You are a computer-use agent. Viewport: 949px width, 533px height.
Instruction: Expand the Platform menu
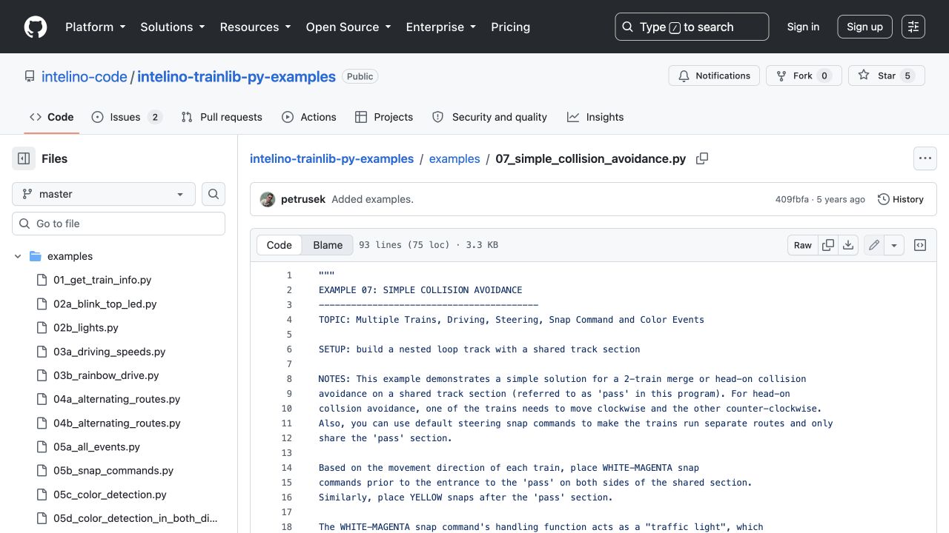click(x=95, y=27)
